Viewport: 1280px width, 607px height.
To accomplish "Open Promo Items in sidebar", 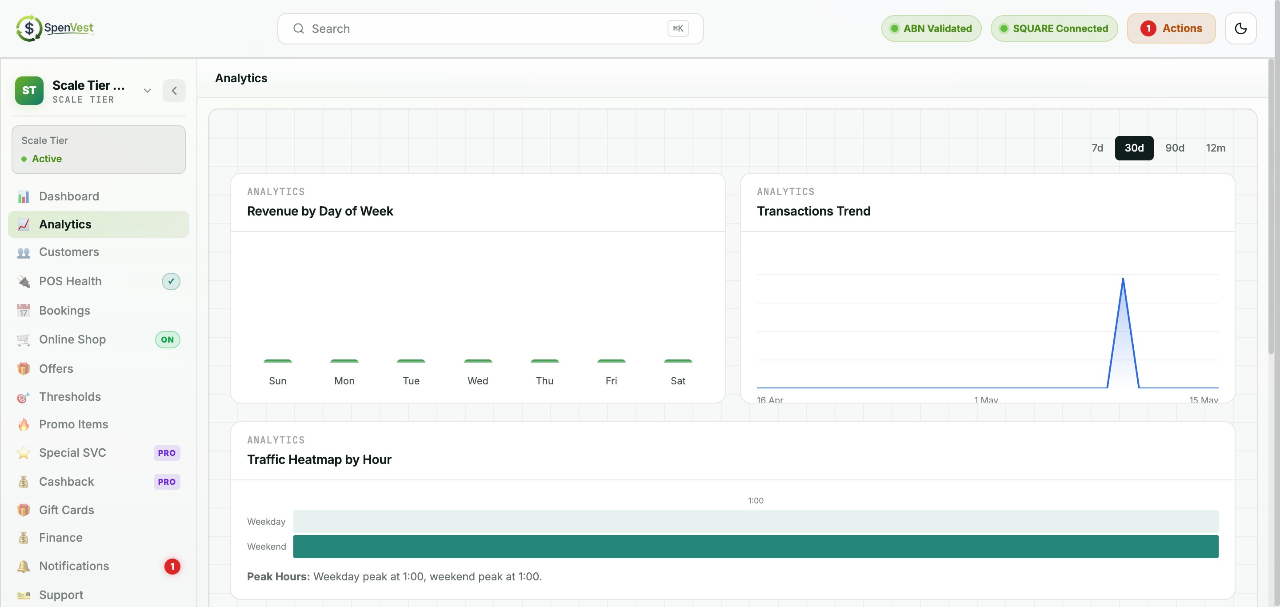I will [98, 424].
